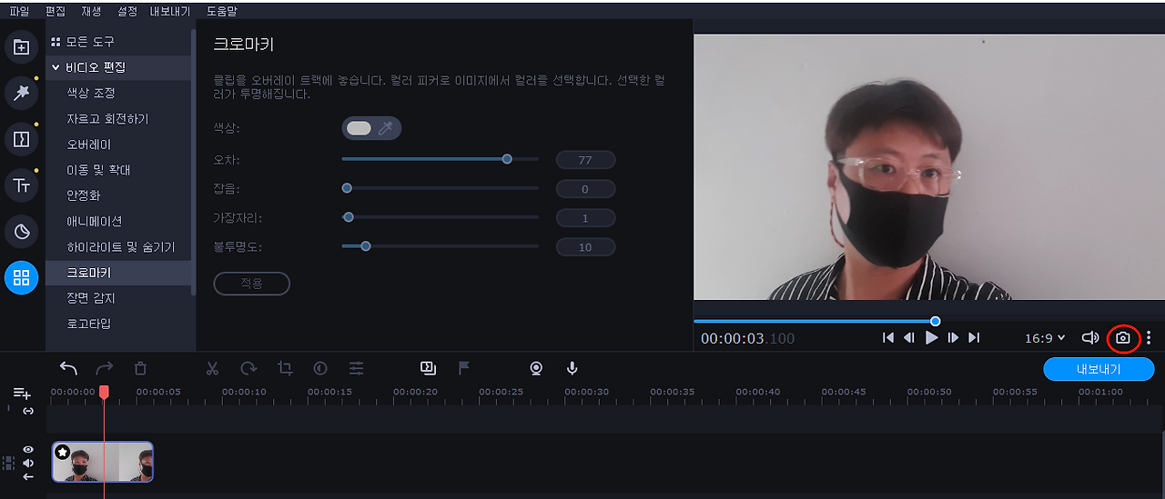
Task: Add a new track to the timeline
Action: point(22,394)
